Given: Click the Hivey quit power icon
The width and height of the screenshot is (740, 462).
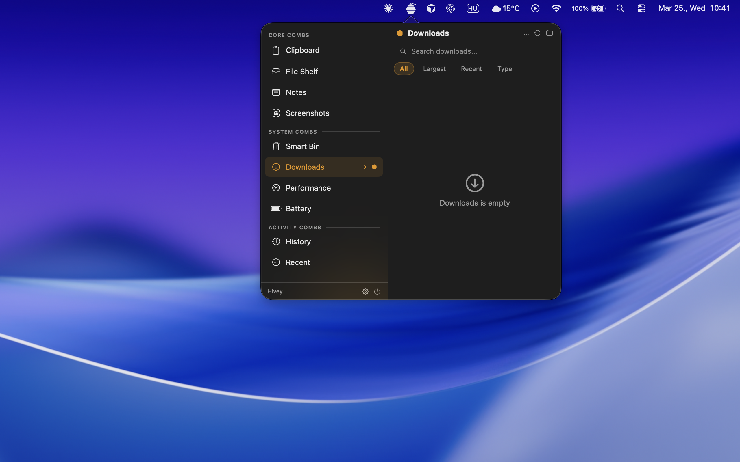Looking at the screenshot, I should [377, 292].
